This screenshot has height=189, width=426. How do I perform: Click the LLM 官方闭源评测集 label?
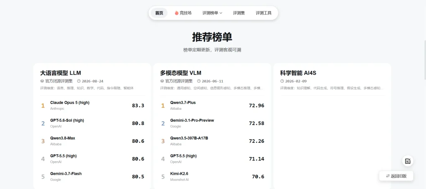[59, 81]
